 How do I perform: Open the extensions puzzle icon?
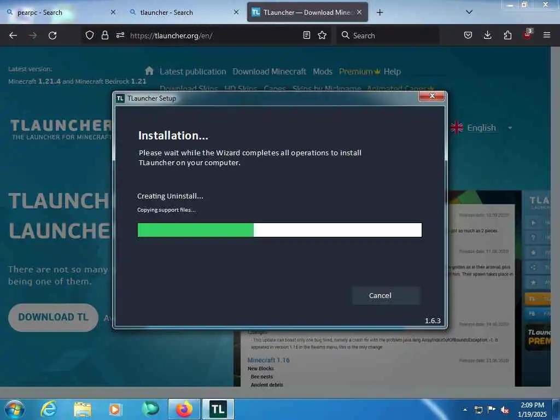coord(507,35)
